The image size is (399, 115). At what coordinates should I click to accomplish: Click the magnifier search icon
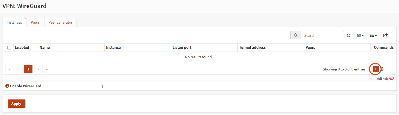(x=296, y=35)
